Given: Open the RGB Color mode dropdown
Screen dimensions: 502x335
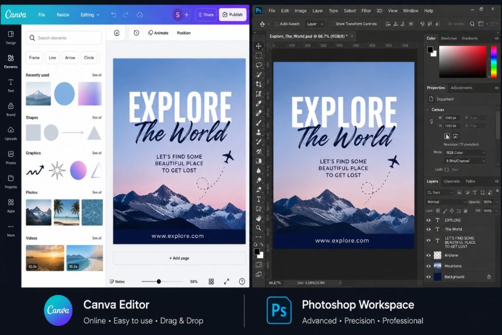Looking at the screenshot, I should pyautogui.click(x=465, y=153).
